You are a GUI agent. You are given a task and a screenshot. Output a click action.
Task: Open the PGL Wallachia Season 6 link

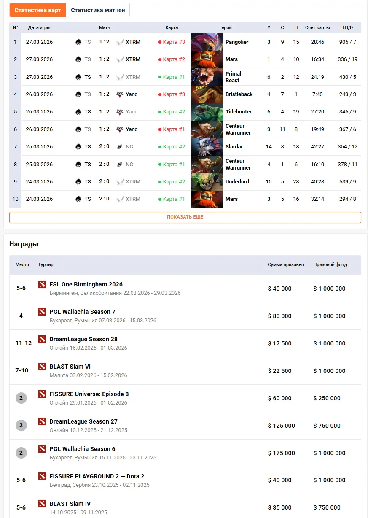pyautogui.click(x=83, y=449)
